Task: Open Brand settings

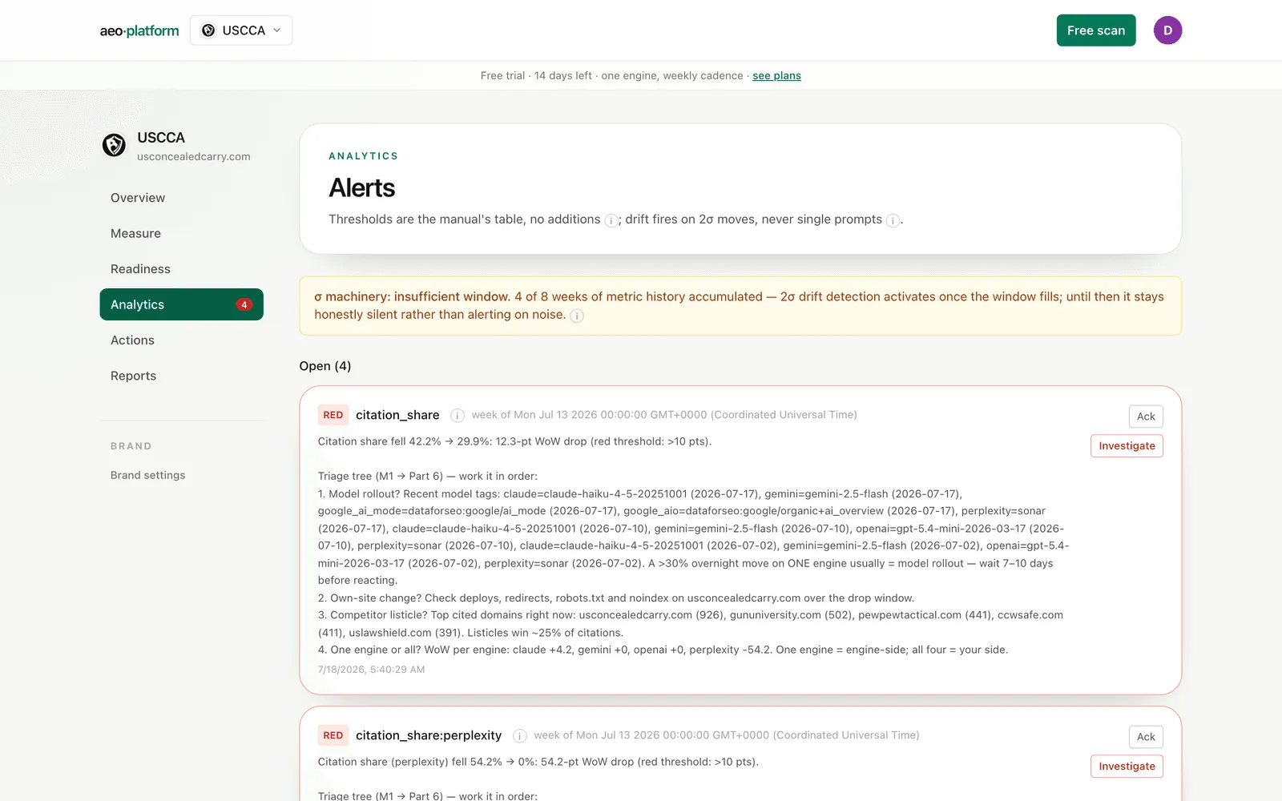Action: point(147,475)
